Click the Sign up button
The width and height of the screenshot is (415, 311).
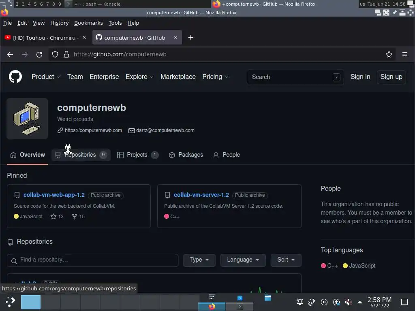coord(391,77)
